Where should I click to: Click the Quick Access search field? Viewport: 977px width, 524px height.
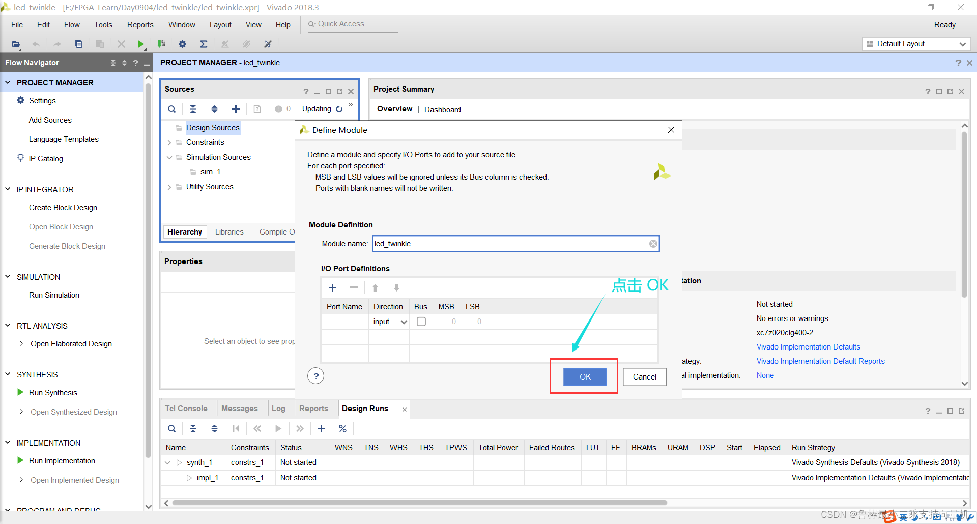pos(352,24)
